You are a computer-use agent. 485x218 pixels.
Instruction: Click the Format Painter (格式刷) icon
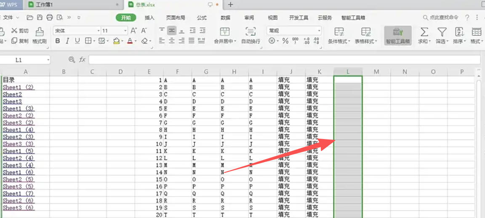39,32
